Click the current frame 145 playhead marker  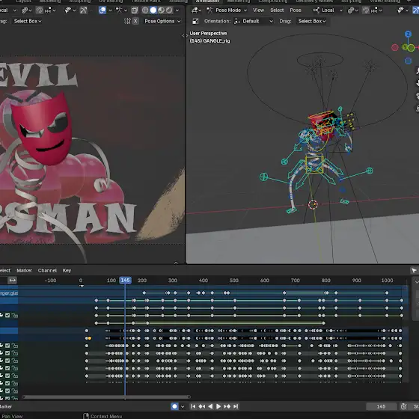coord(126,280)
